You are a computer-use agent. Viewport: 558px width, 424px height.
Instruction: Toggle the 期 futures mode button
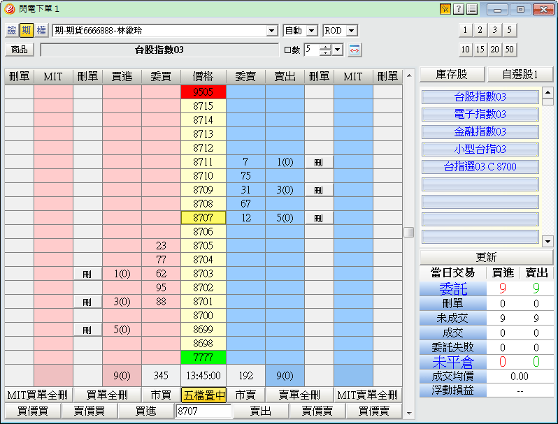click(27, 31)
